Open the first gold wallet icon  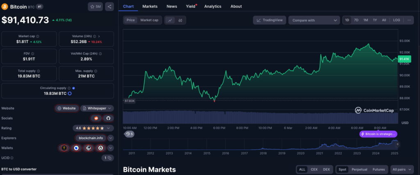(64, 148)
